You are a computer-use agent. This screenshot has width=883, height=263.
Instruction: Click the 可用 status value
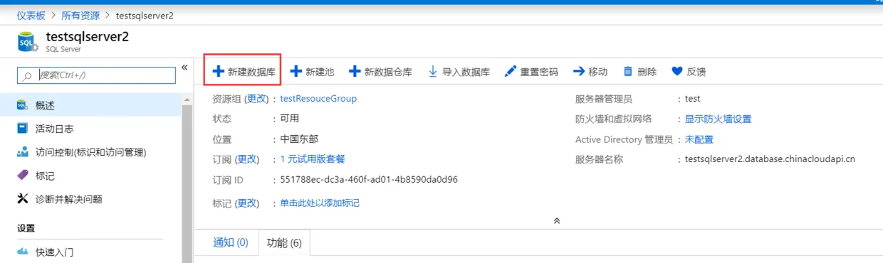click(290, 119)
